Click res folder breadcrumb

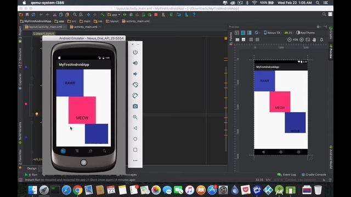(98, 21)
